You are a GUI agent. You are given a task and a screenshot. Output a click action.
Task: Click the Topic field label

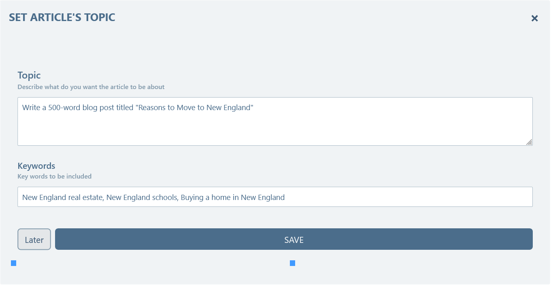pos(29,75)
